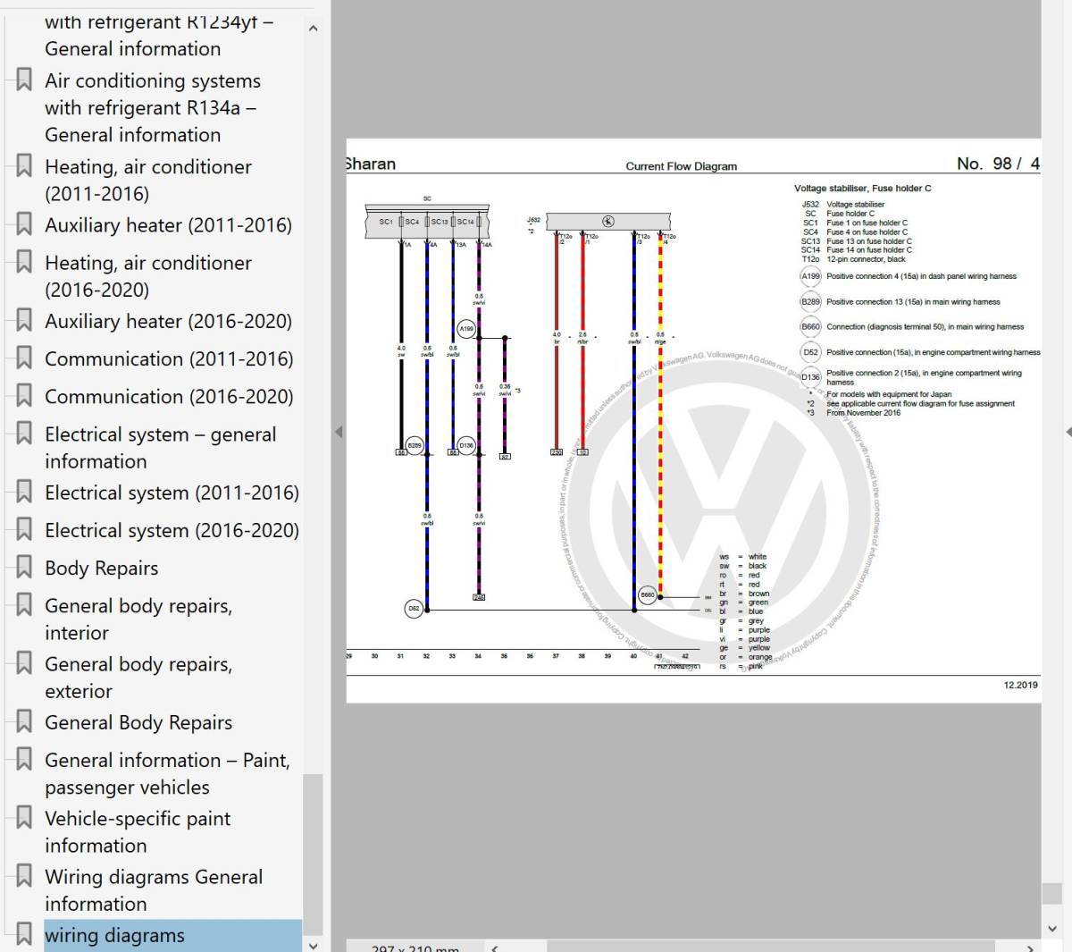Select 'Heating, air conditioner (2011-2016)' bookmark
This screenshot has height=952, width=1072.
[148, 180]
